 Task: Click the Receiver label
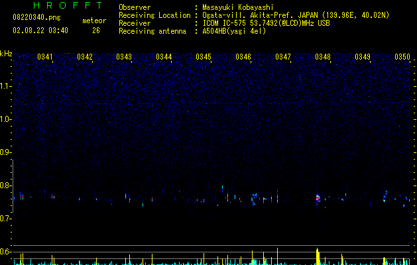pos(135,23)
